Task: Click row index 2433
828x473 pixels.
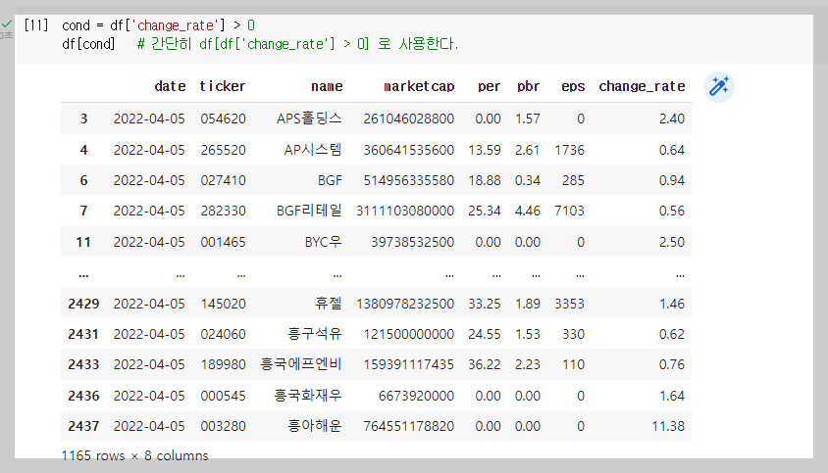Action: click(83, 364)
